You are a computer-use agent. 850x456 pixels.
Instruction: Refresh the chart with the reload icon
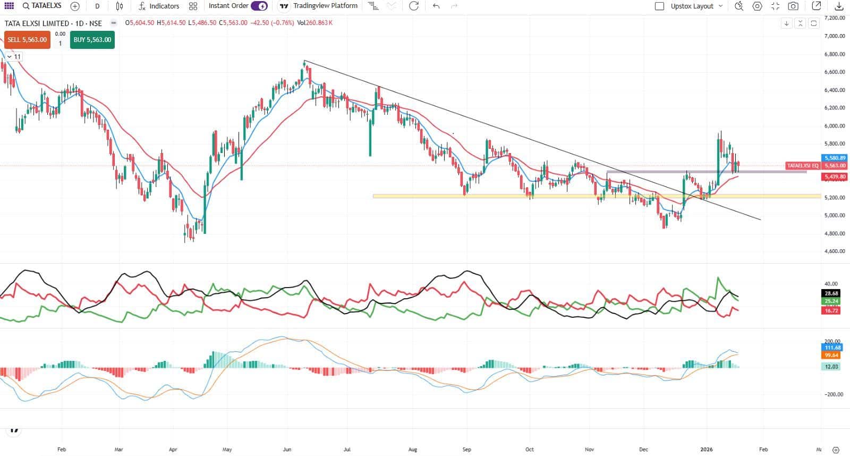coord(414,6)
